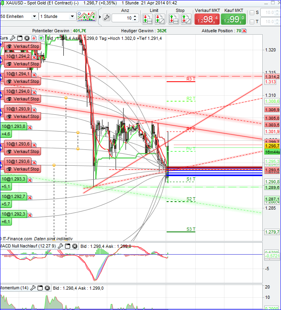Open the 50 Einheiten dropdown
This screenshot has height=310, width=281.
point(19,16)
